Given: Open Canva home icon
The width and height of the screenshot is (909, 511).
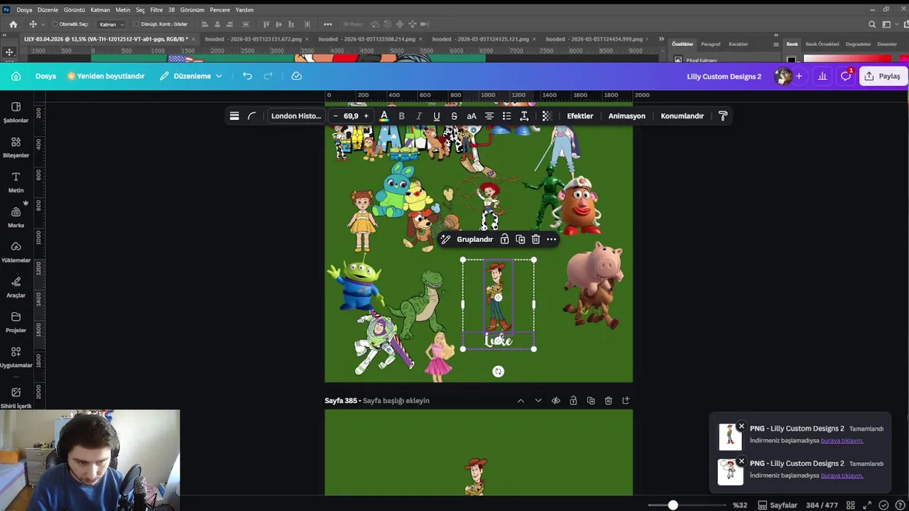Looking at the screenshot, I should 16,76.
